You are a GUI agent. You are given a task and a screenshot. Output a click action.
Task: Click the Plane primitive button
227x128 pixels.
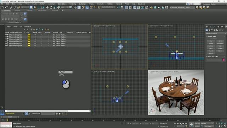(x=220, y=51)
